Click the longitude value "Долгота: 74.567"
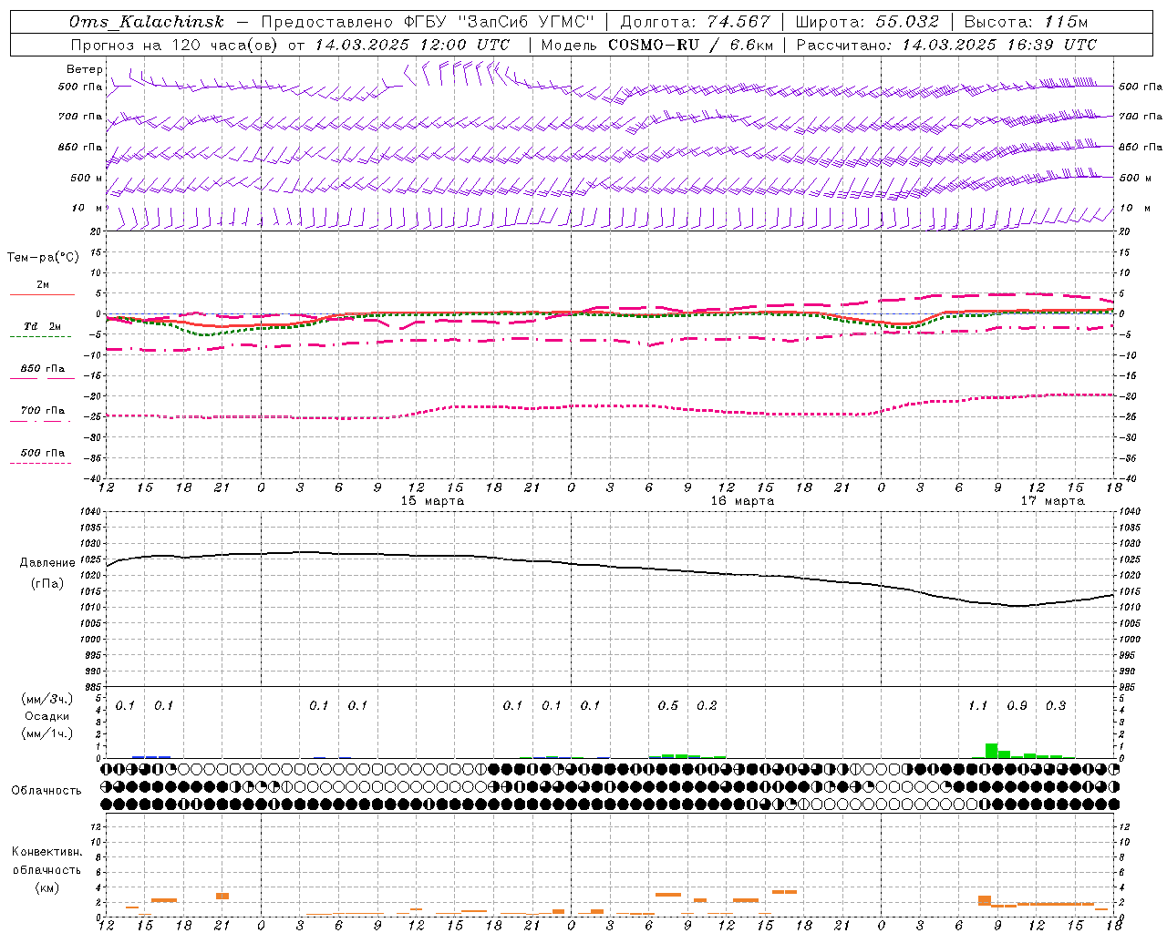The width and height of the screenshot is (1167, 933). pos(696,23)
